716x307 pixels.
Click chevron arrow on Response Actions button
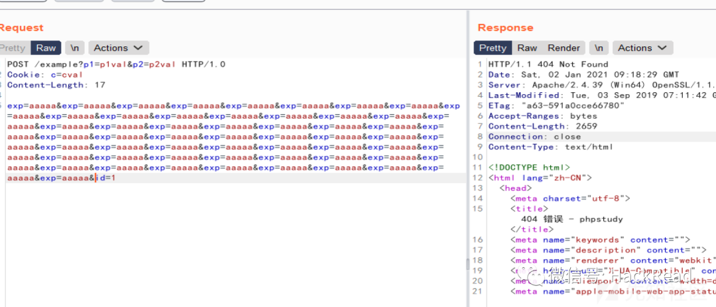pos(662,48)
